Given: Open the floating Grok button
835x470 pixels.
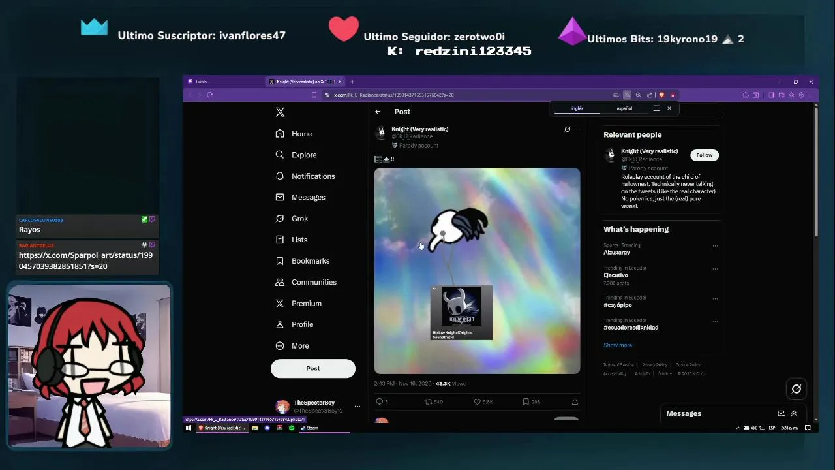Looking at the screenshot, I should point(797,389).
